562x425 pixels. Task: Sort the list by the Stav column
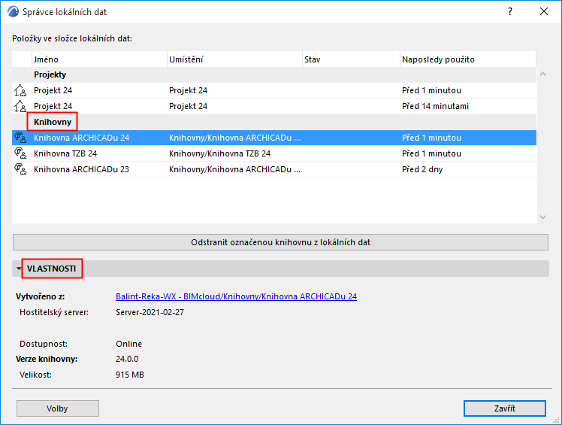[352, 59]
